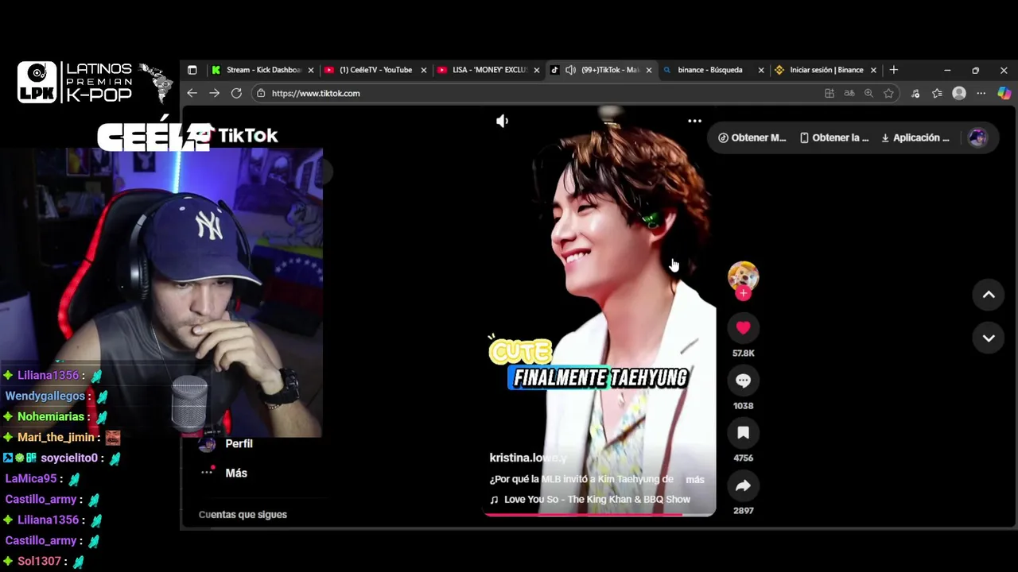This screenshot has width=1018, height=572.
Task: Click the Obtener M... button
Action: pyautogui.click(x=752, y=137)
